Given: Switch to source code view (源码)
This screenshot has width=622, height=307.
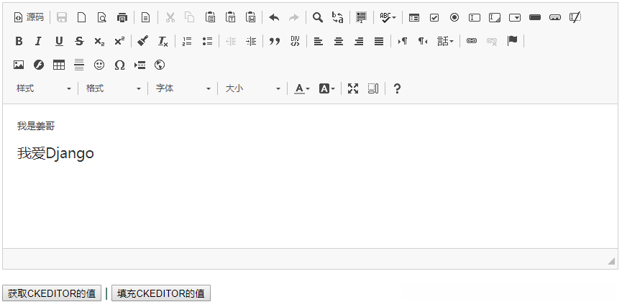Looking at the screenshot, I should [29, 17].
